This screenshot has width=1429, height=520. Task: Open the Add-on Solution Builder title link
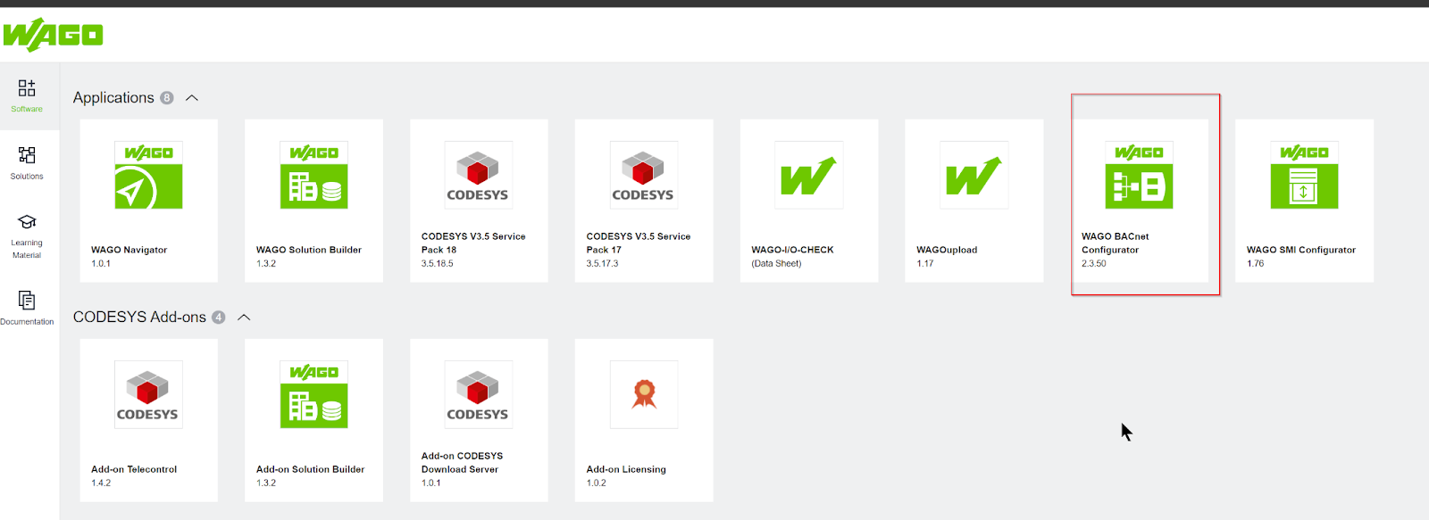coord(310,469)
